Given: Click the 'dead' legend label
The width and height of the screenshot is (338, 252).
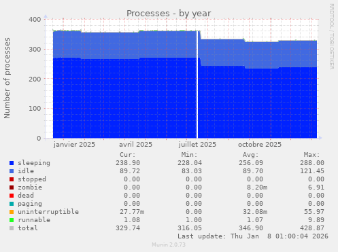Looking at the screenshot, I should (26, 196).
